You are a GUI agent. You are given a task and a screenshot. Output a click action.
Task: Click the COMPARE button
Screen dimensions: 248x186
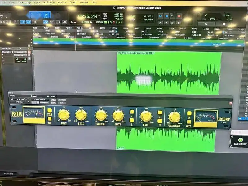pyautogui.click(x=44, y=102)
